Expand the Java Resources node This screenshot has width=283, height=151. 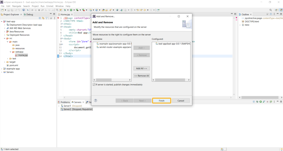click(5, 32)
